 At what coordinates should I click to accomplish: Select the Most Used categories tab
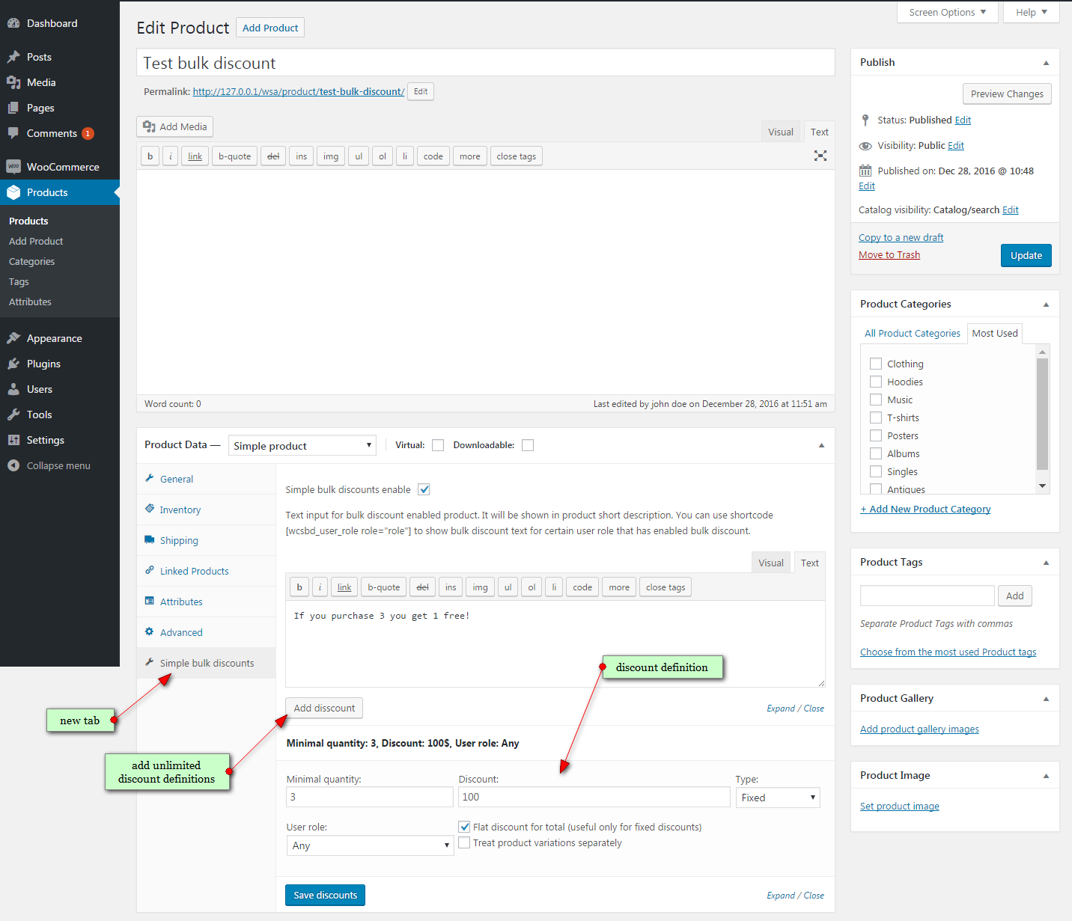click(995, 333)
